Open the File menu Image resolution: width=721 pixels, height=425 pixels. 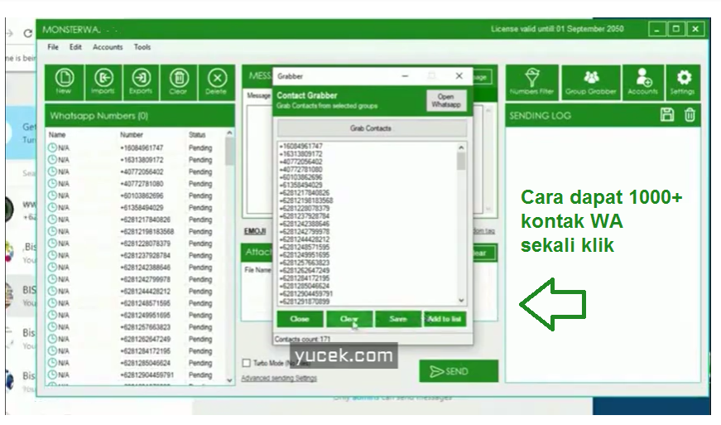(x=53, y=47)
